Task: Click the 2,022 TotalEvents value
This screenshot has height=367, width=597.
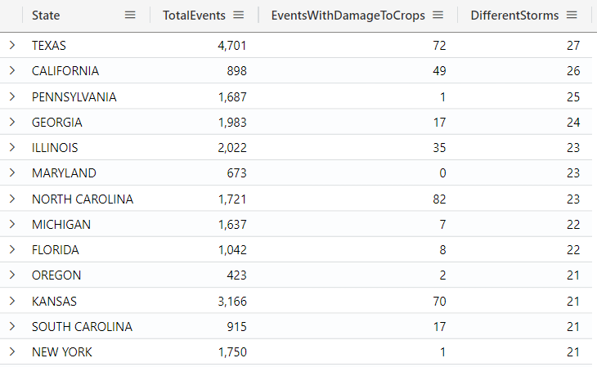Action: [232, 148]
